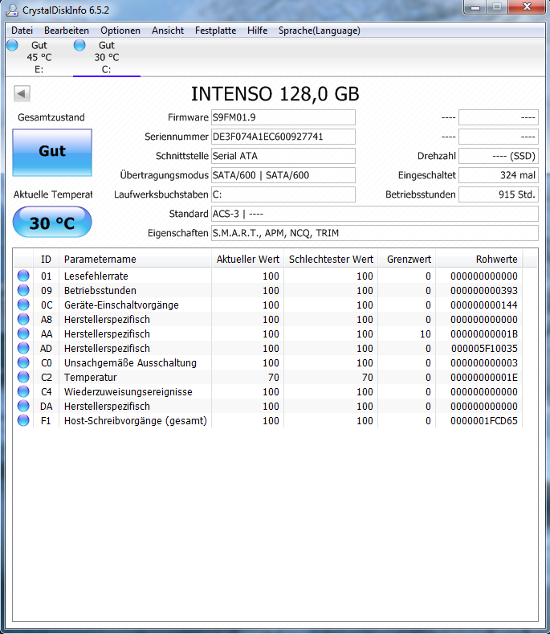Select drive C: with 30 °C status

[106, 57]
